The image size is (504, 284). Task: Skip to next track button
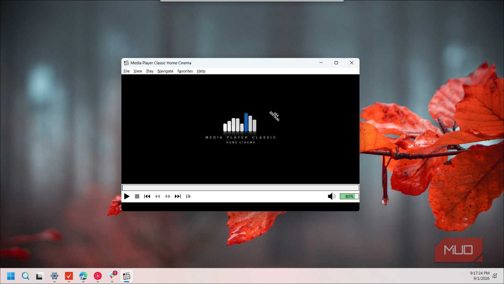pyautogui.click(x=178, y=196)
